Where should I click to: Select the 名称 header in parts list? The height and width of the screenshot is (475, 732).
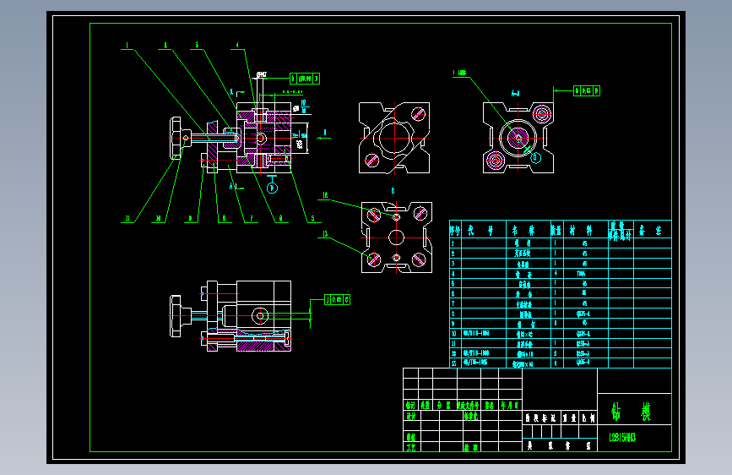click(523, 230)
